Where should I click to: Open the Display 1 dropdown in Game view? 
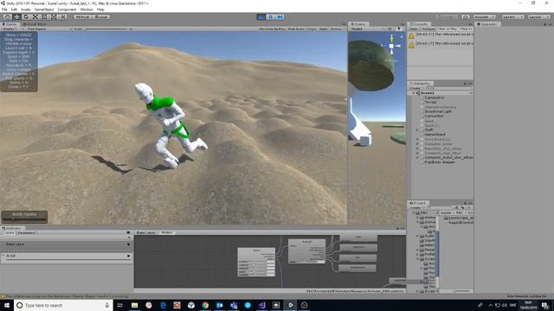pos(13,29)
